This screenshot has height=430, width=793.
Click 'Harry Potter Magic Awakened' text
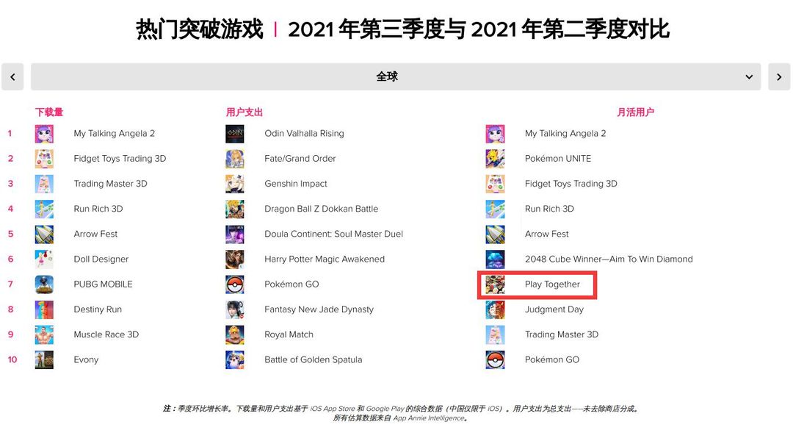325,259
